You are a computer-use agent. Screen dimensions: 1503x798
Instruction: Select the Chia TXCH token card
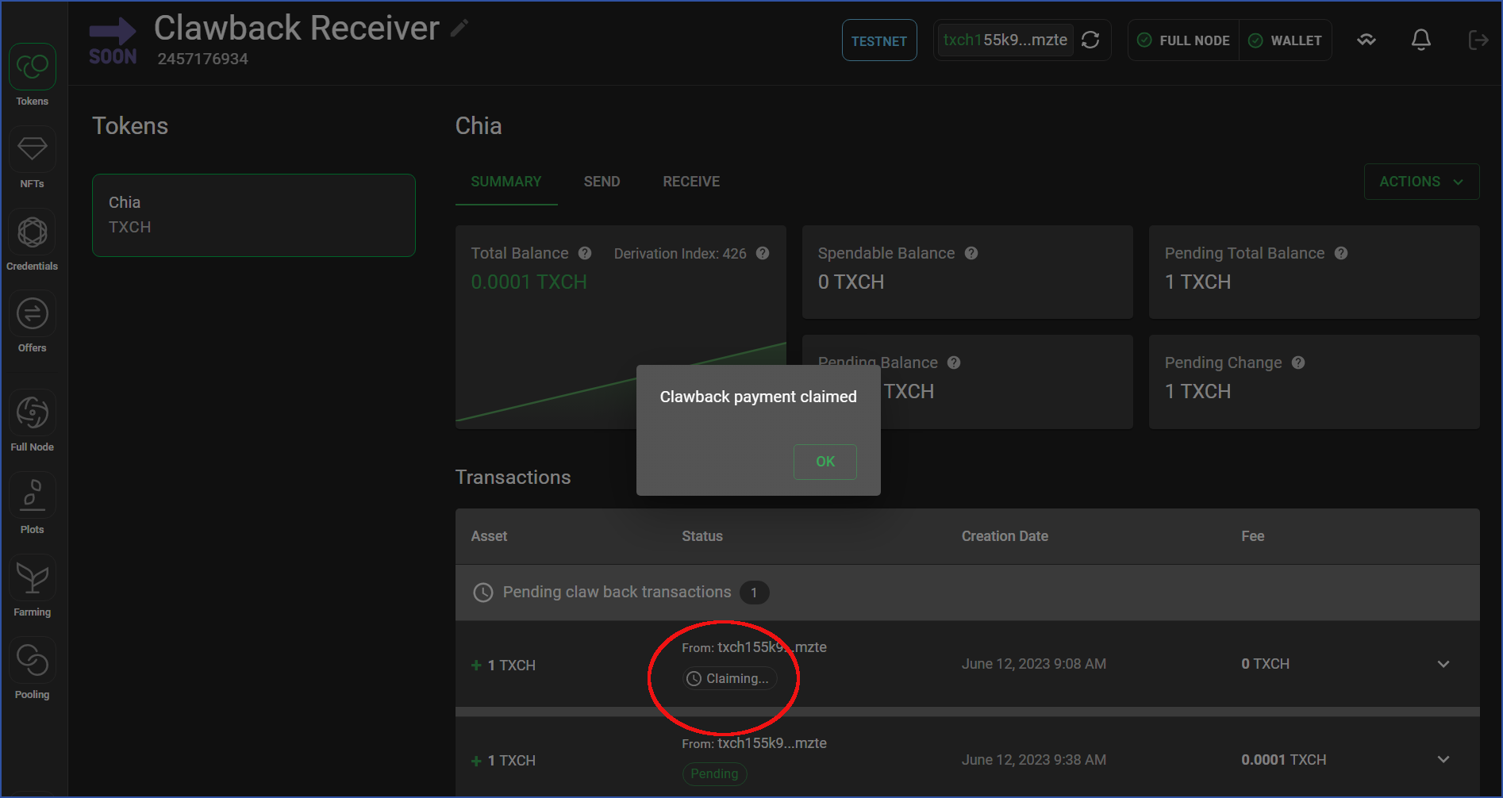pos(254,215)
